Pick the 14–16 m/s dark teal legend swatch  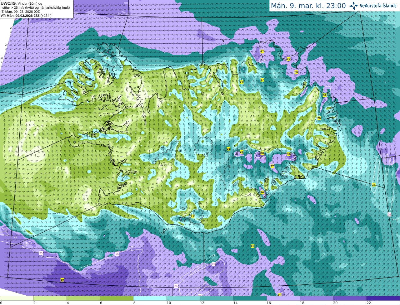point(250,298)
